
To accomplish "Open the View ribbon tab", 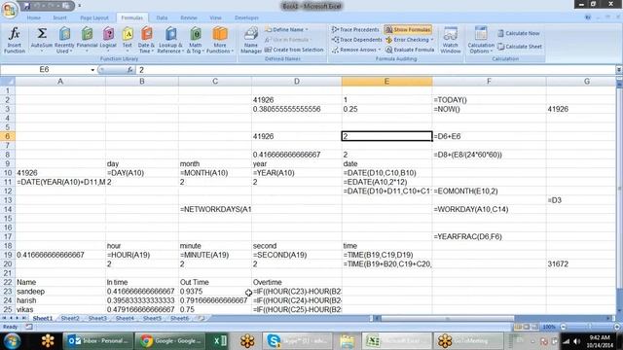I will [x=215, y=17].
